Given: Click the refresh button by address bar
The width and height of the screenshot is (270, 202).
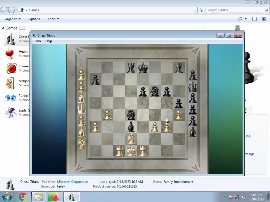Looking at the screenshot, I should point(201,10).
